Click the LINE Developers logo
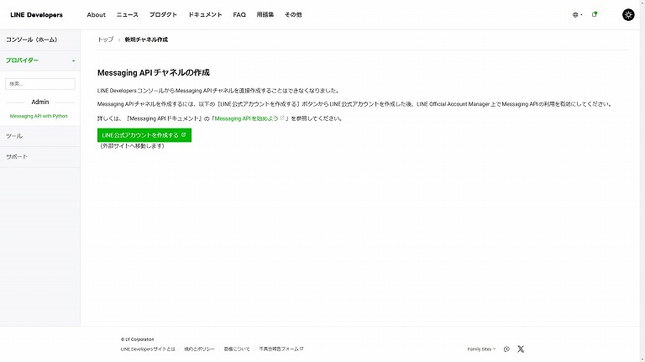 [x=37, y=15]
